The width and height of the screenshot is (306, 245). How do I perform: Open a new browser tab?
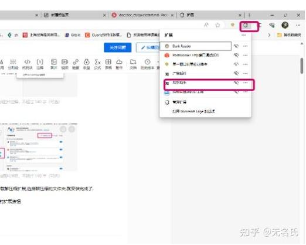249,15
